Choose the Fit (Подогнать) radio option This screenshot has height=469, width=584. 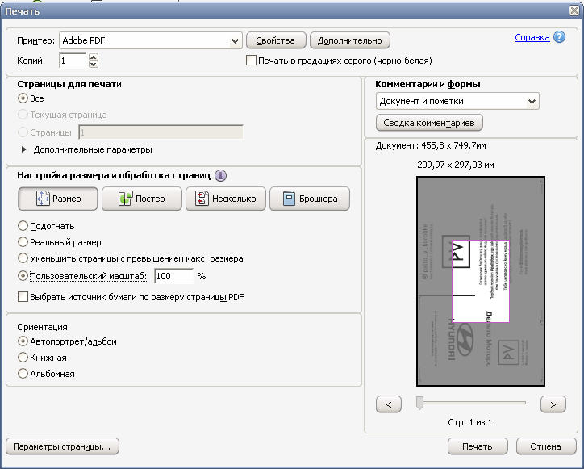(x=23, y=226)
